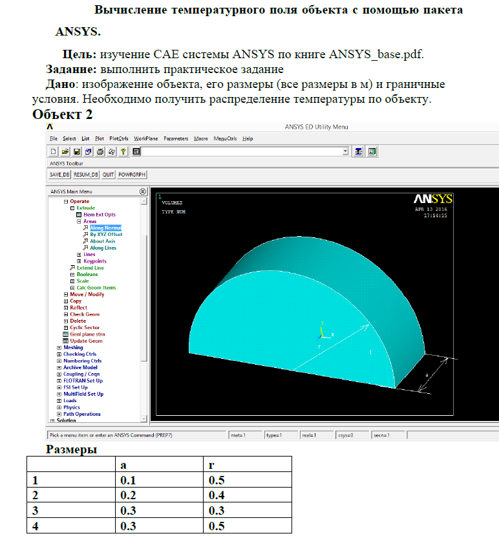Click the POWRGRPH toolbar button
Image resolution: width=499 pixels, height=538 pixels.
[132, 175]
